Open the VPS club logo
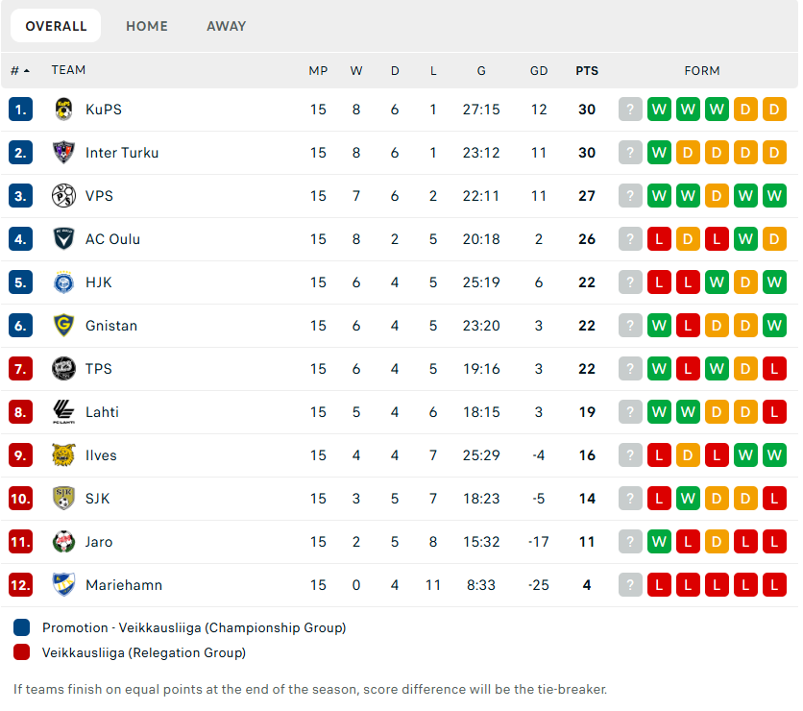This screenshot has width=803, height=711. (63, 196)
